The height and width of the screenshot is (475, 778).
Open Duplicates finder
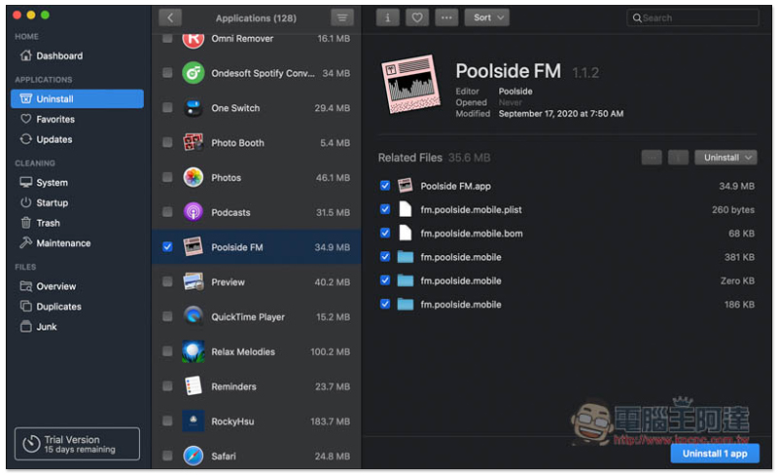(x=51, y=307)
